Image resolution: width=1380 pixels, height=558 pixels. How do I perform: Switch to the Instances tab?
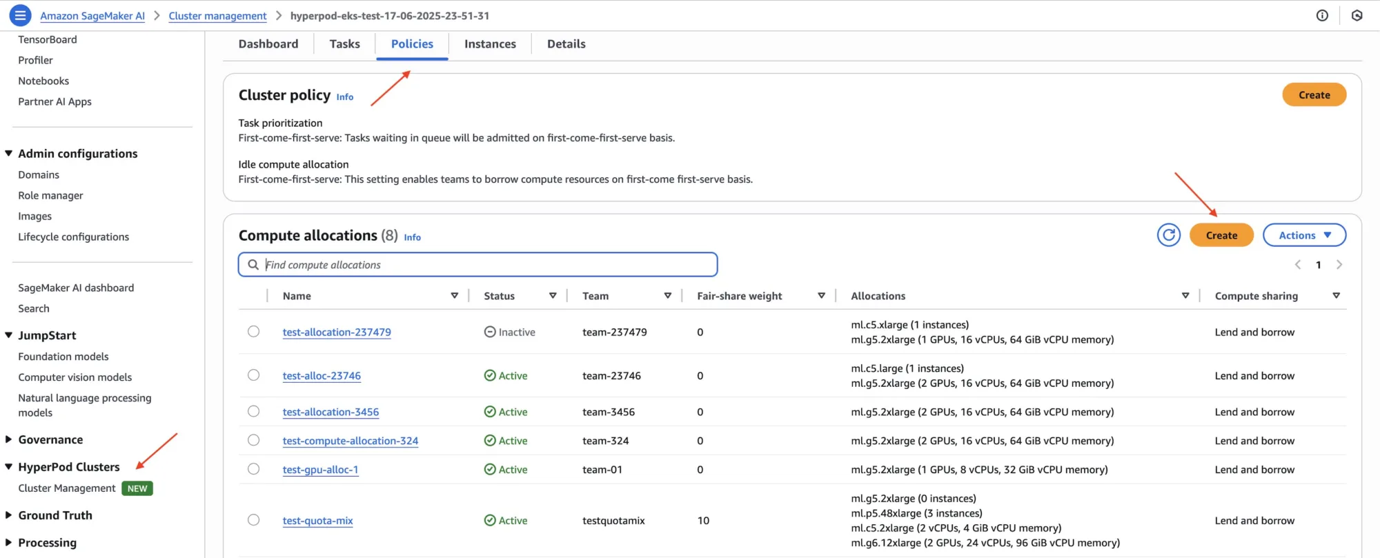(x=490, y=44)
